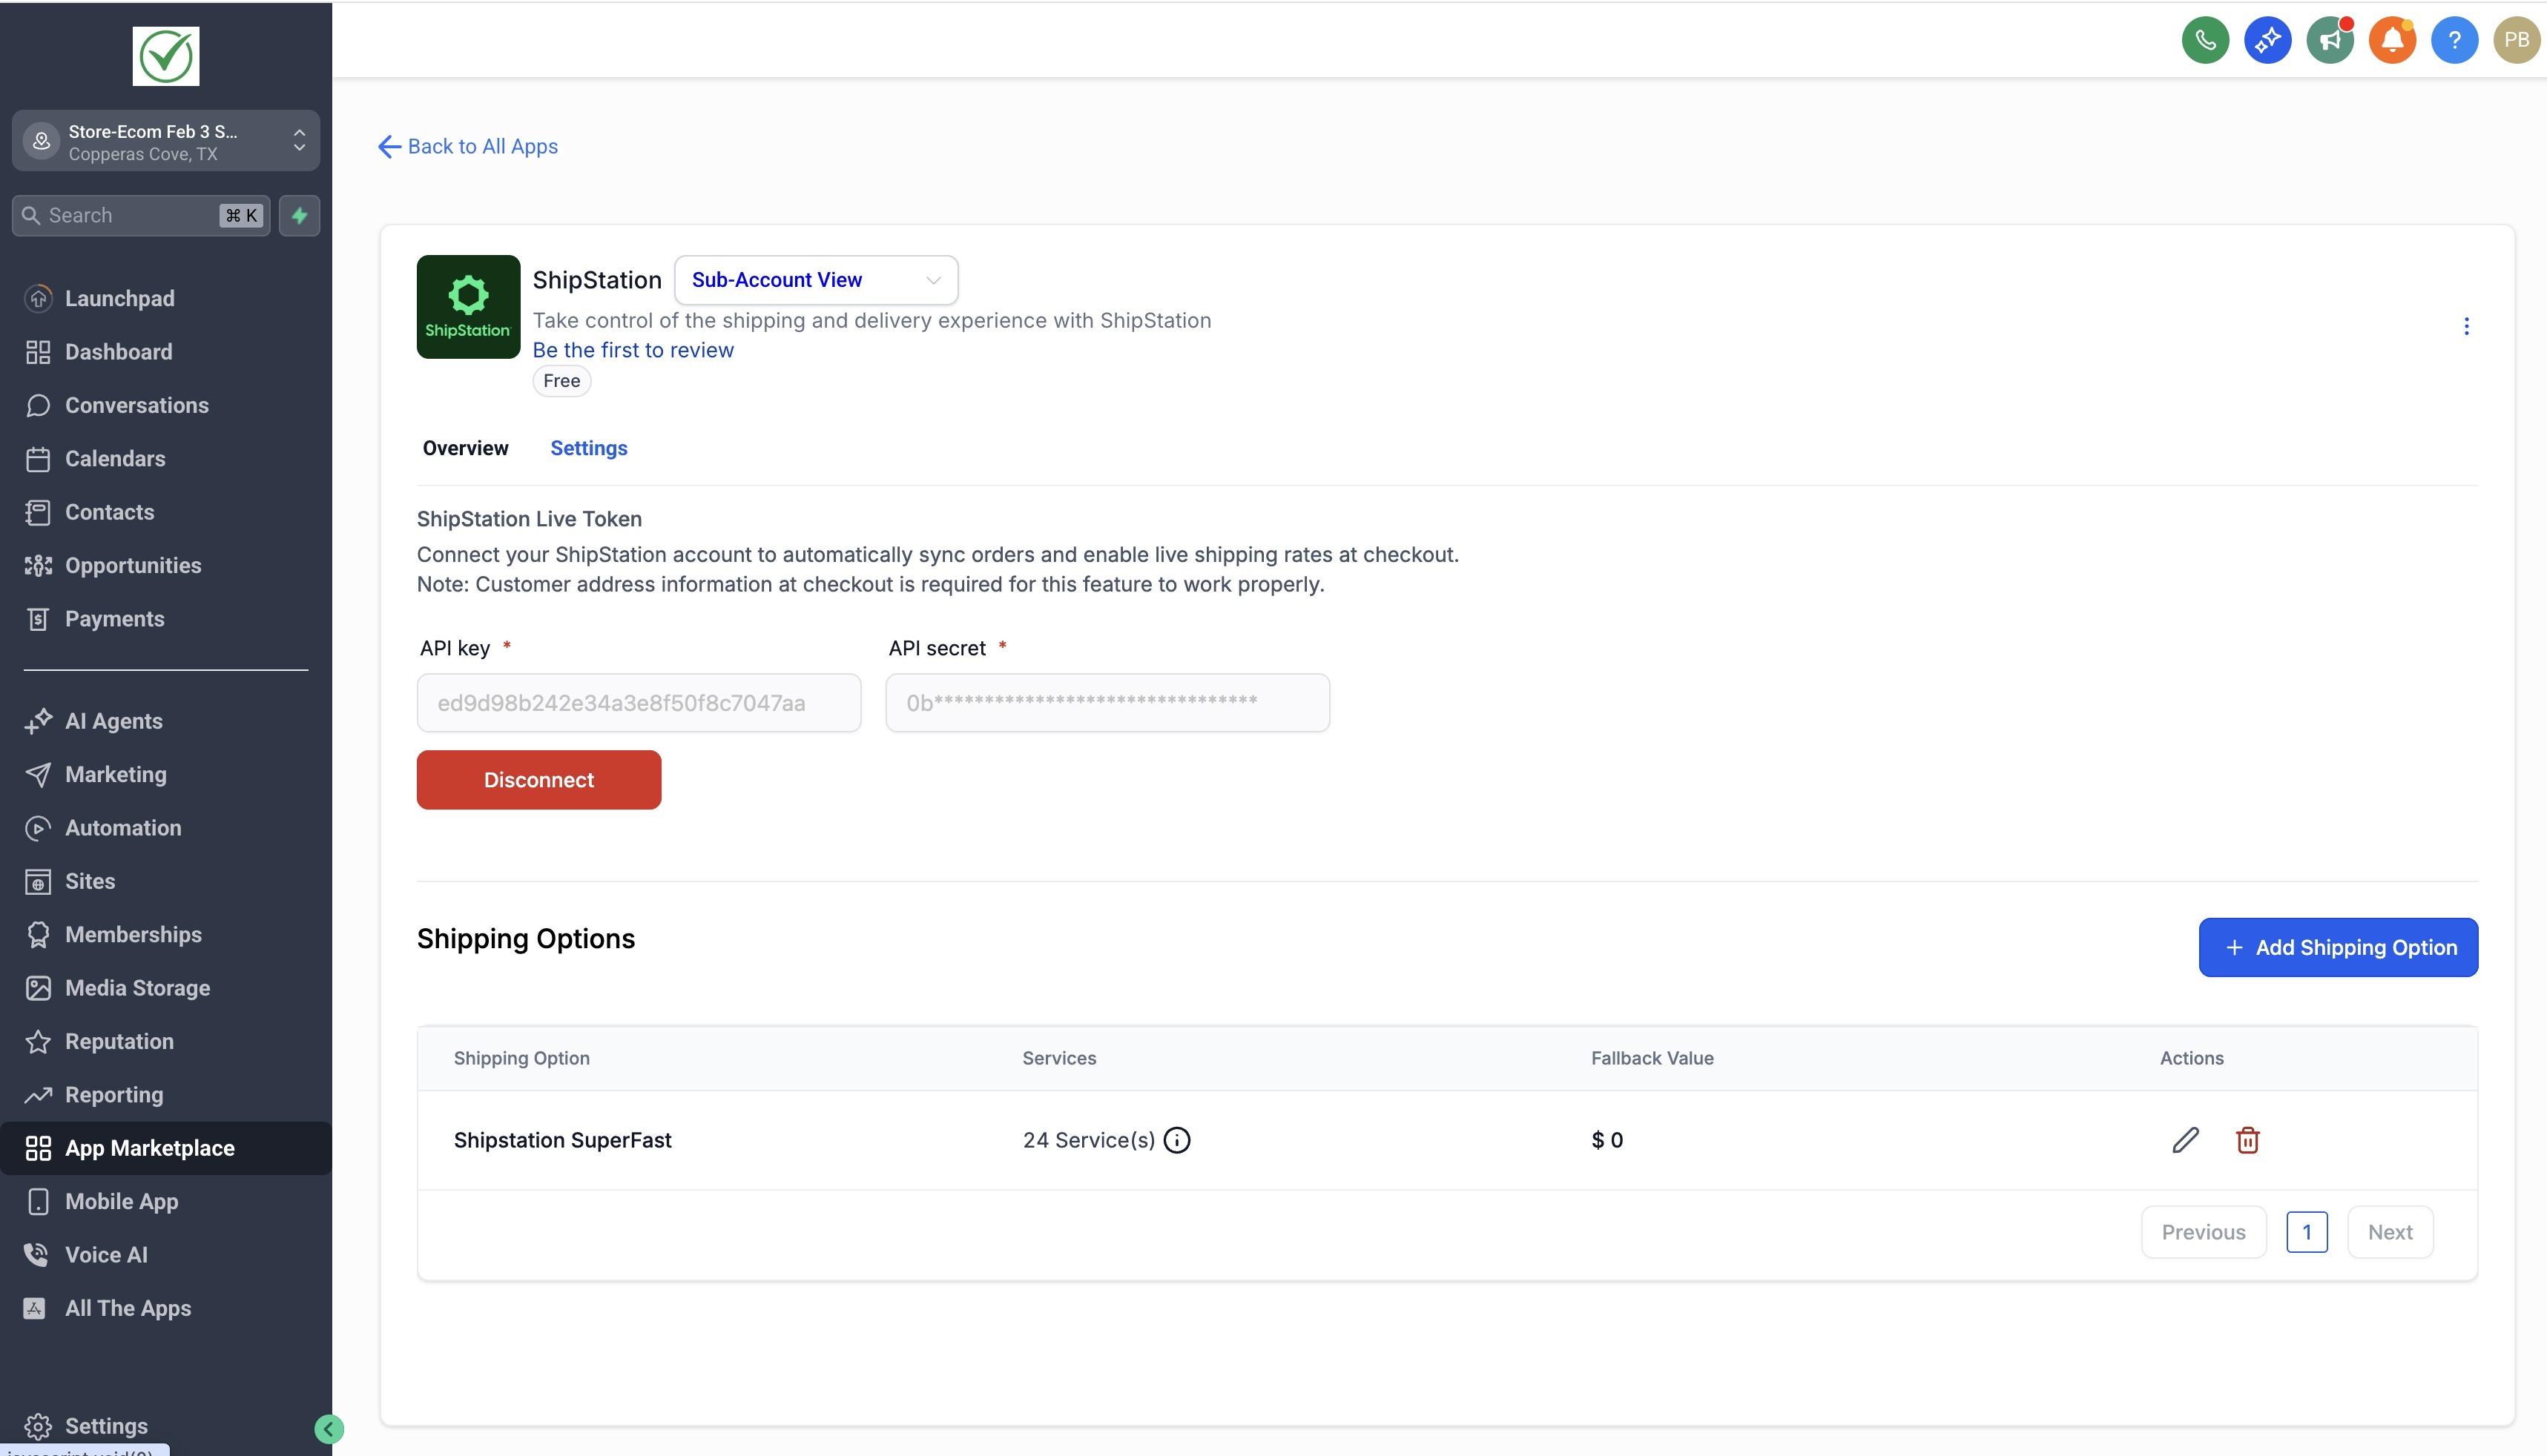Click Add Shipping Option button
The width and height of the screenshot is (2547, 1456).
(2337, 947)
